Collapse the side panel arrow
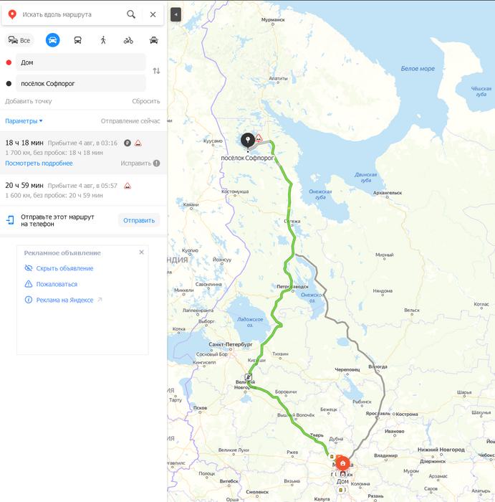 coord(176,14)
